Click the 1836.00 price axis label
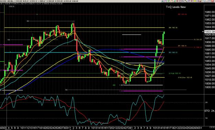 click(x=209, y=72)
